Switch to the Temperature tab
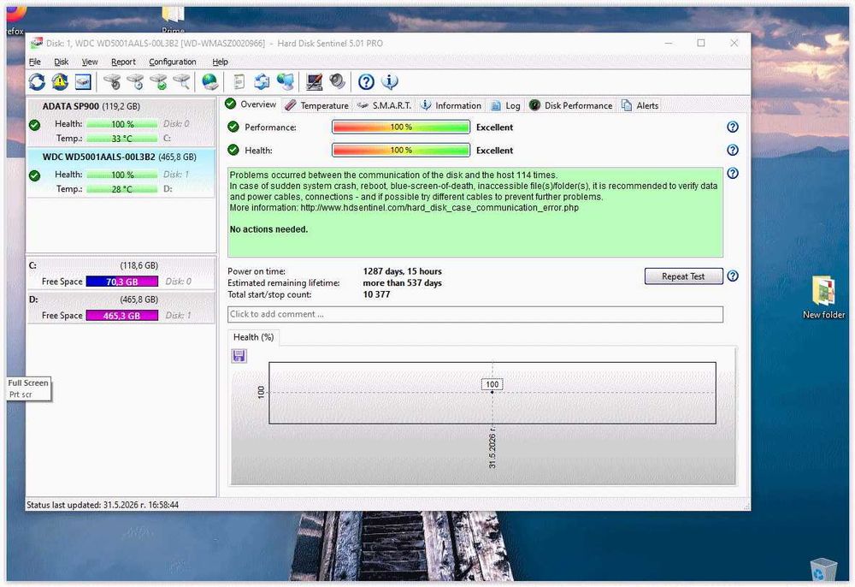 point(317,105)
